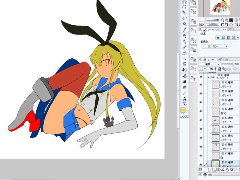Viewport: 240px width, 180px height.
Task: Zoom out in the Navigator
Action: click(222, 20)
